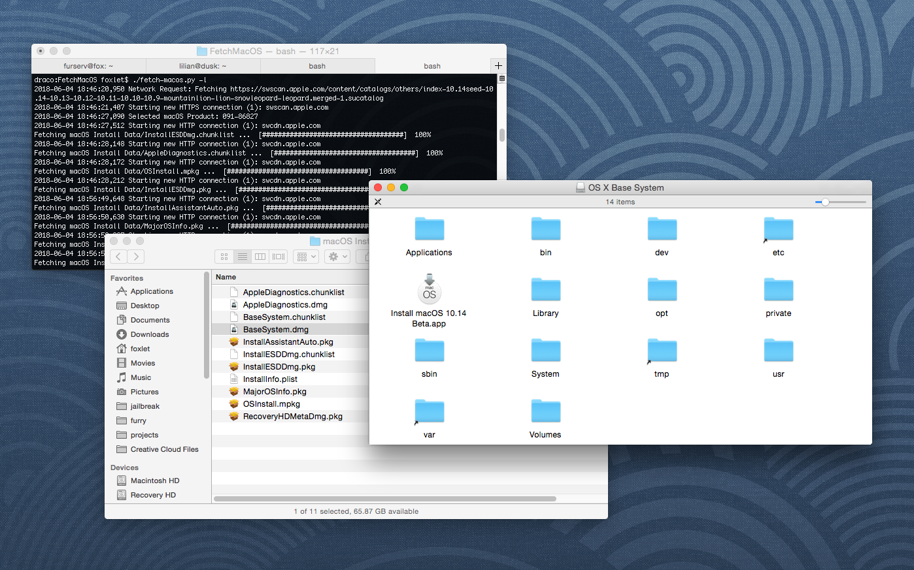Select Recovery HD under Devices
The image size is (914, 570).
[146, 495]
